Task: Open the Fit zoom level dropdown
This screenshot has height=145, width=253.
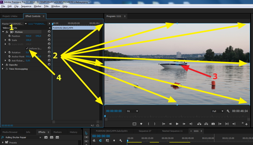Action: pos(132,111)
